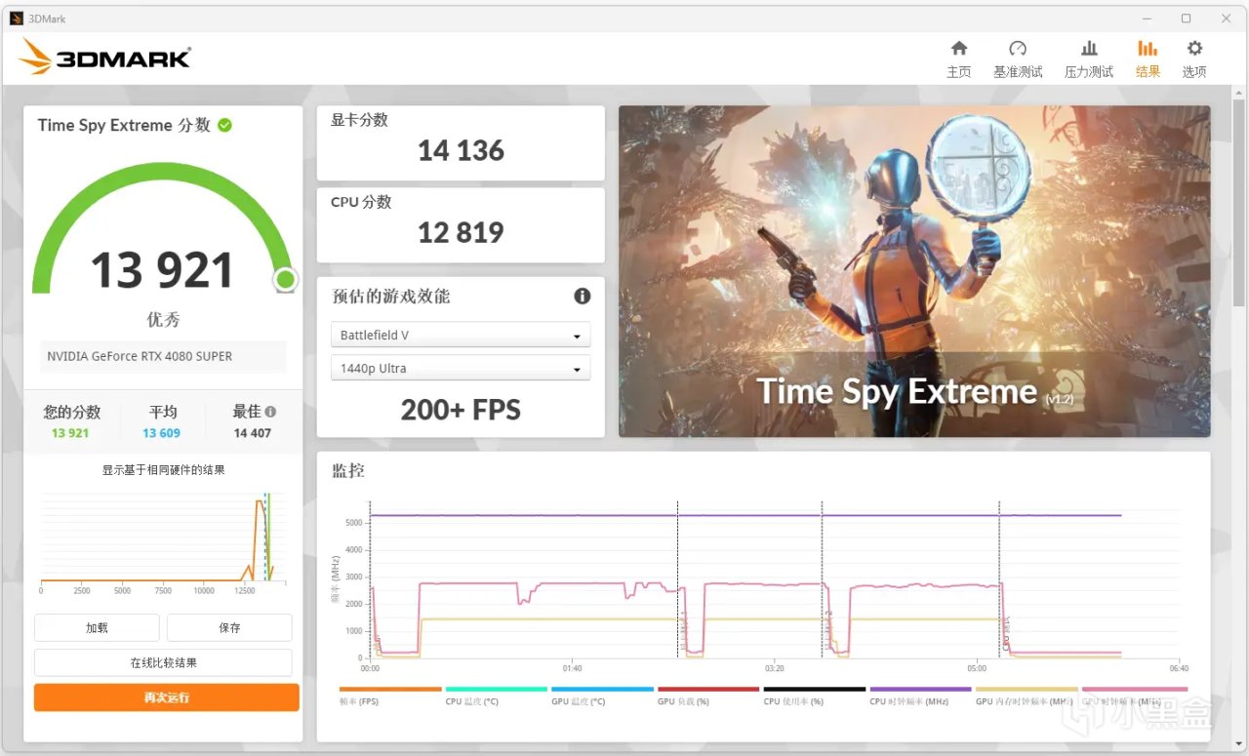This screenshot has width=1249, height=756.
Task: Toggle the GPU 负载 (%) legend series
Action: pyautogui.click(x=708, y=696)
